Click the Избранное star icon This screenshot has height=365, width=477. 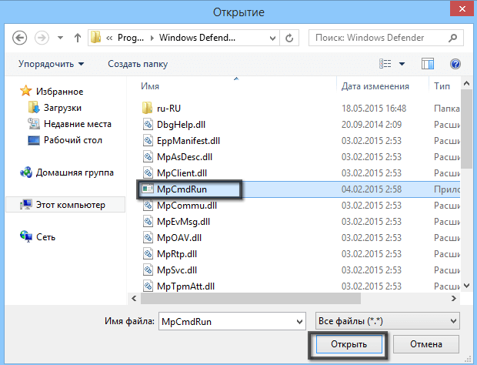(x=26, y=91)
